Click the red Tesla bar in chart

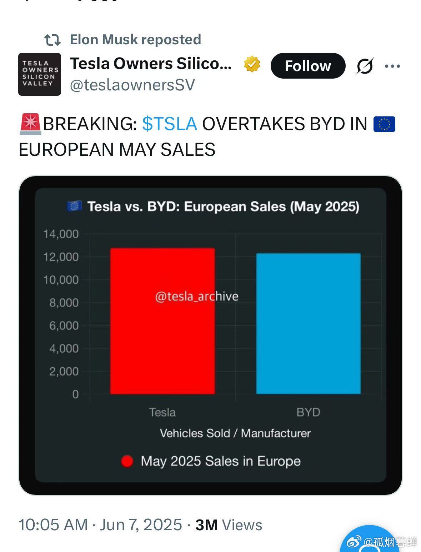pyautogui.click(x=162, y=321)
